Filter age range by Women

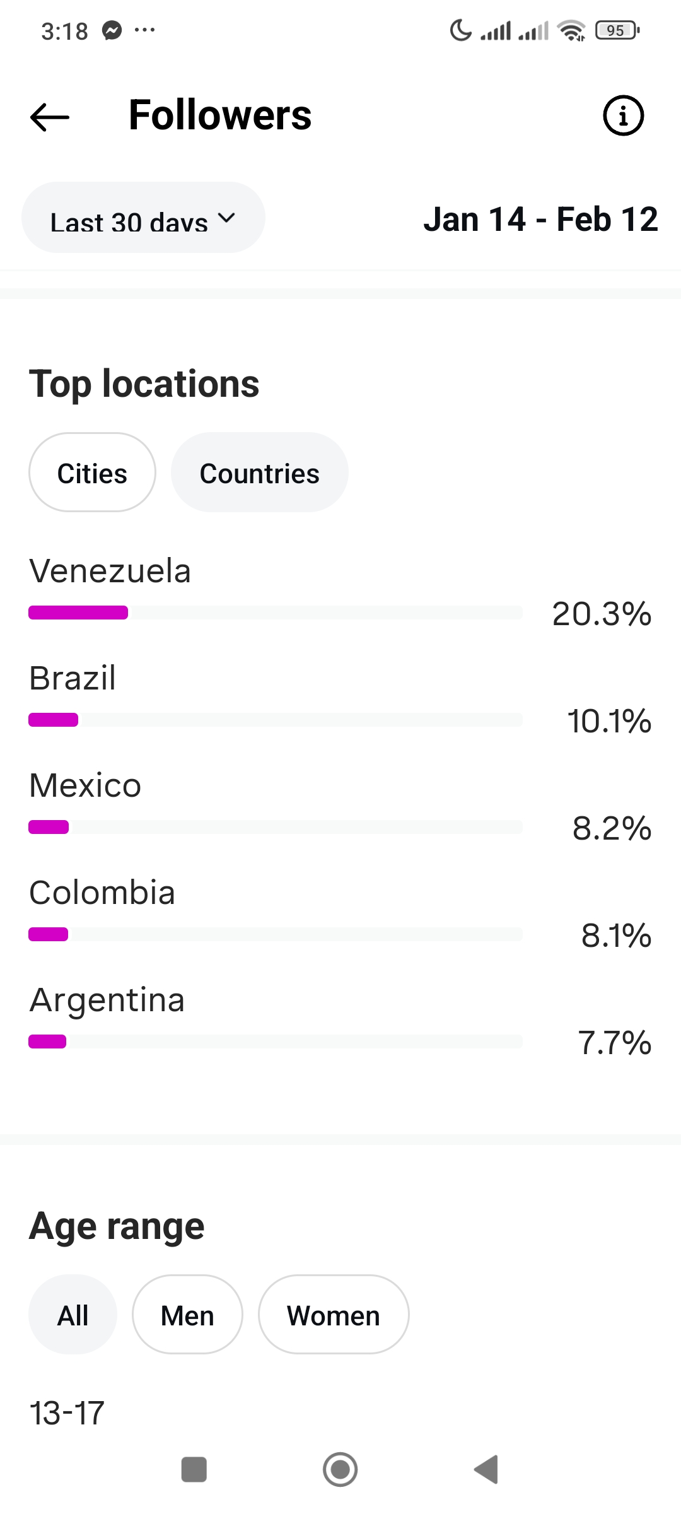point(334,1315)
